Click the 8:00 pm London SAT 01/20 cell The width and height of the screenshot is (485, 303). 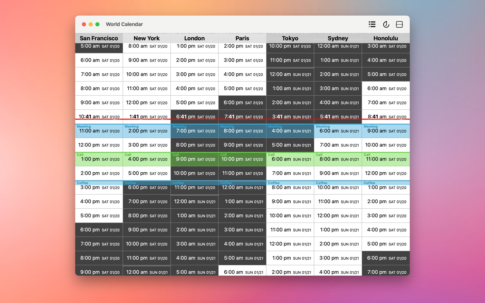click(195, 145)
